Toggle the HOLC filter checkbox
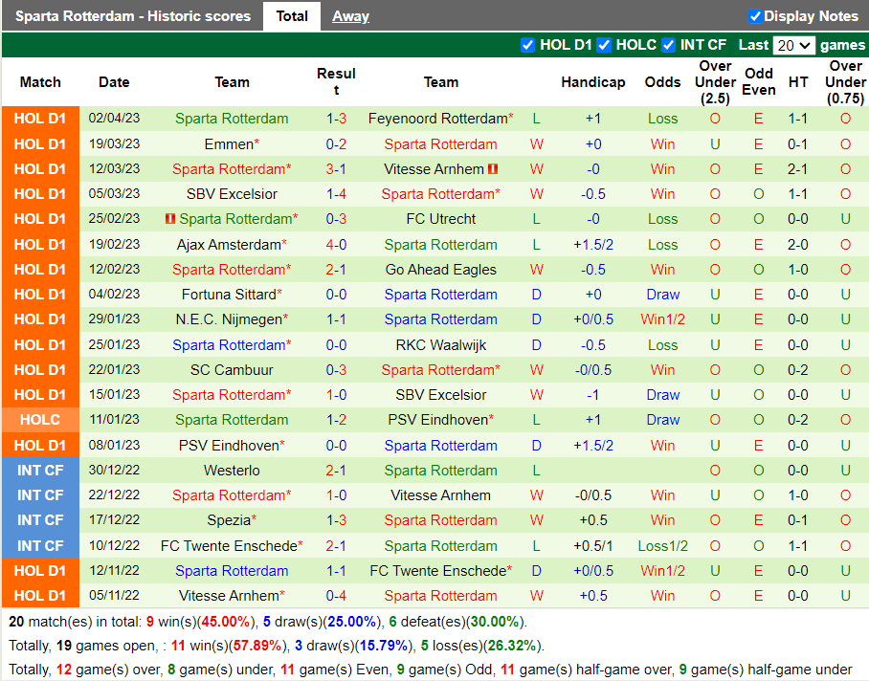869x681 pixels. [x=605, y=45]
